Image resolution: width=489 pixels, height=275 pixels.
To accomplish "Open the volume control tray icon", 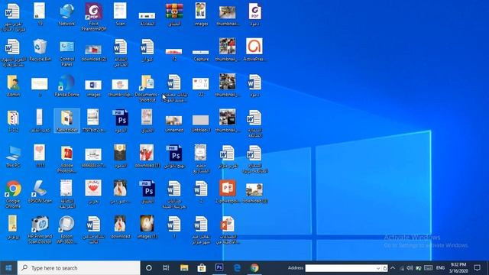I will pyautogui.click(x=410, y=268).
